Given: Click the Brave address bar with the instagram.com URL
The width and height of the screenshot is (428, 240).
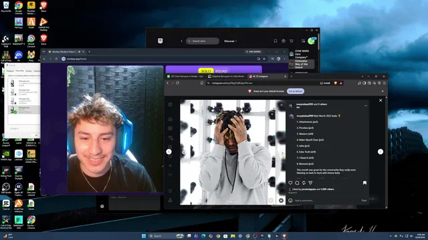Looking at the screenshot, I should point(263,83).
